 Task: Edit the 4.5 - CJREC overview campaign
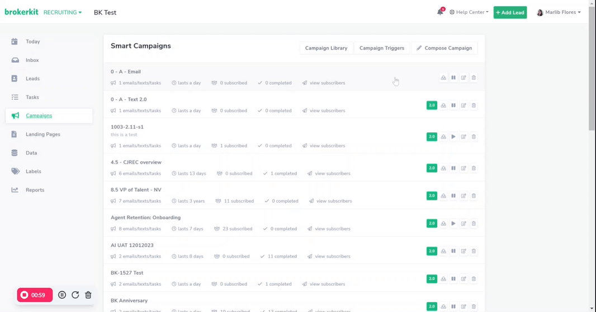click(463, 168)
